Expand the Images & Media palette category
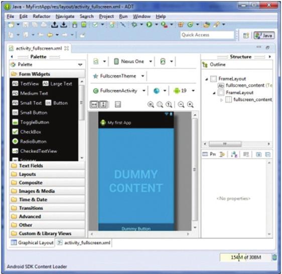The image size is (282, 274). 47,191
